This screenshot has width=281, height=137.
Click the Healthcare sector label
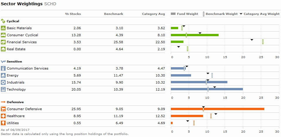(16, 116)
